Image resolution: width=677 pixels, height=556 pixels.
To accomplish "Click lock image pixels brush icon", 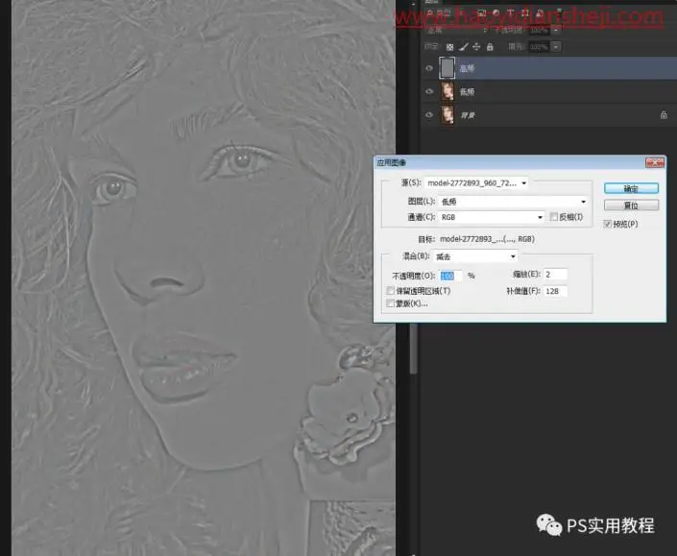I will 463,47.
